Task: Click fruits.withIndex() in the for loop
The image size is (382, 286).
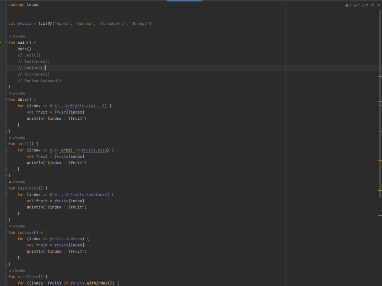Action: click(x=92, y=283)
